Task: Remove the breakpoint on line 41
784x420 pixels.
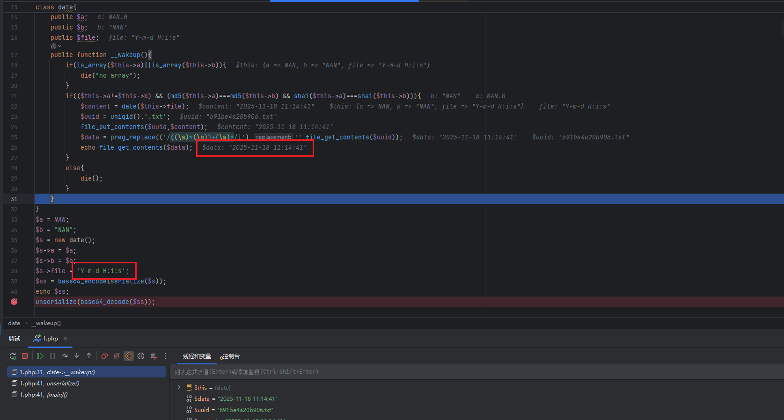Action: click(x=14, y=302)
